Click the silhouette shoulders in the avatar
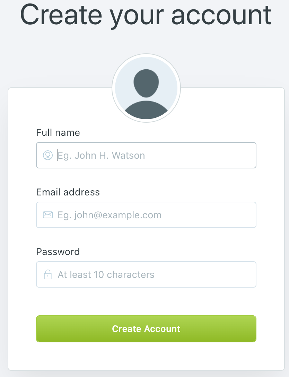The width and height of the screenshot is (289, 377). 146,111
